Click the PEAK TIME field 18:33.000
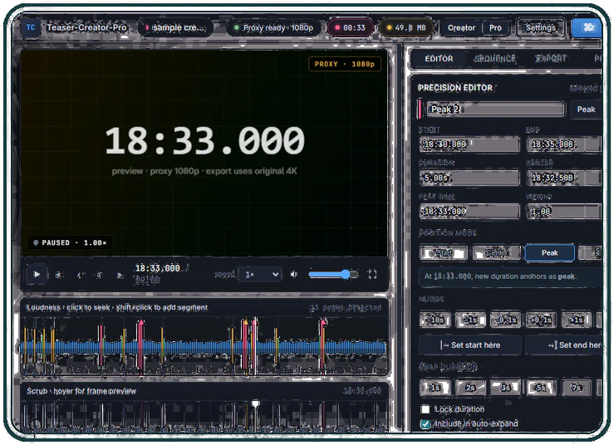Screen dimensions: 614x445 tap(469, 212)
